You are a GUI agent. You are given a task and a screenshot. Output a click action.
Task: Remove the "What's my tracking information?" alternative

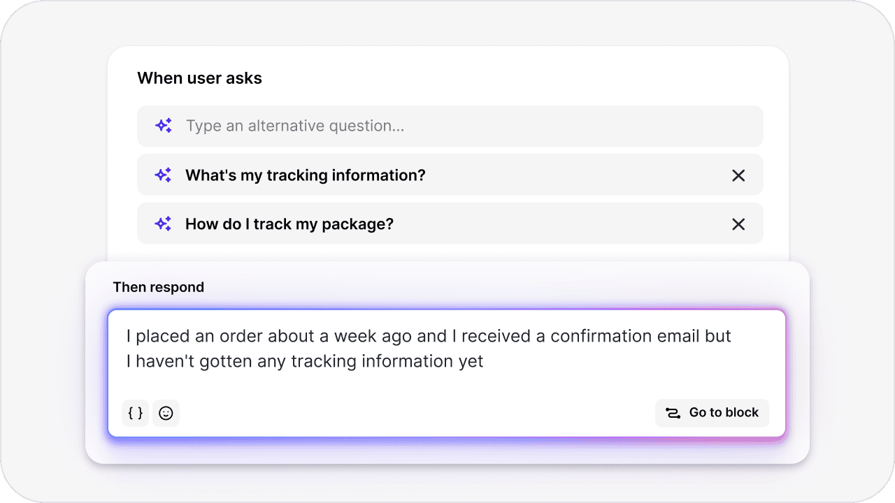pyautogui.click(x=738, y=175)
